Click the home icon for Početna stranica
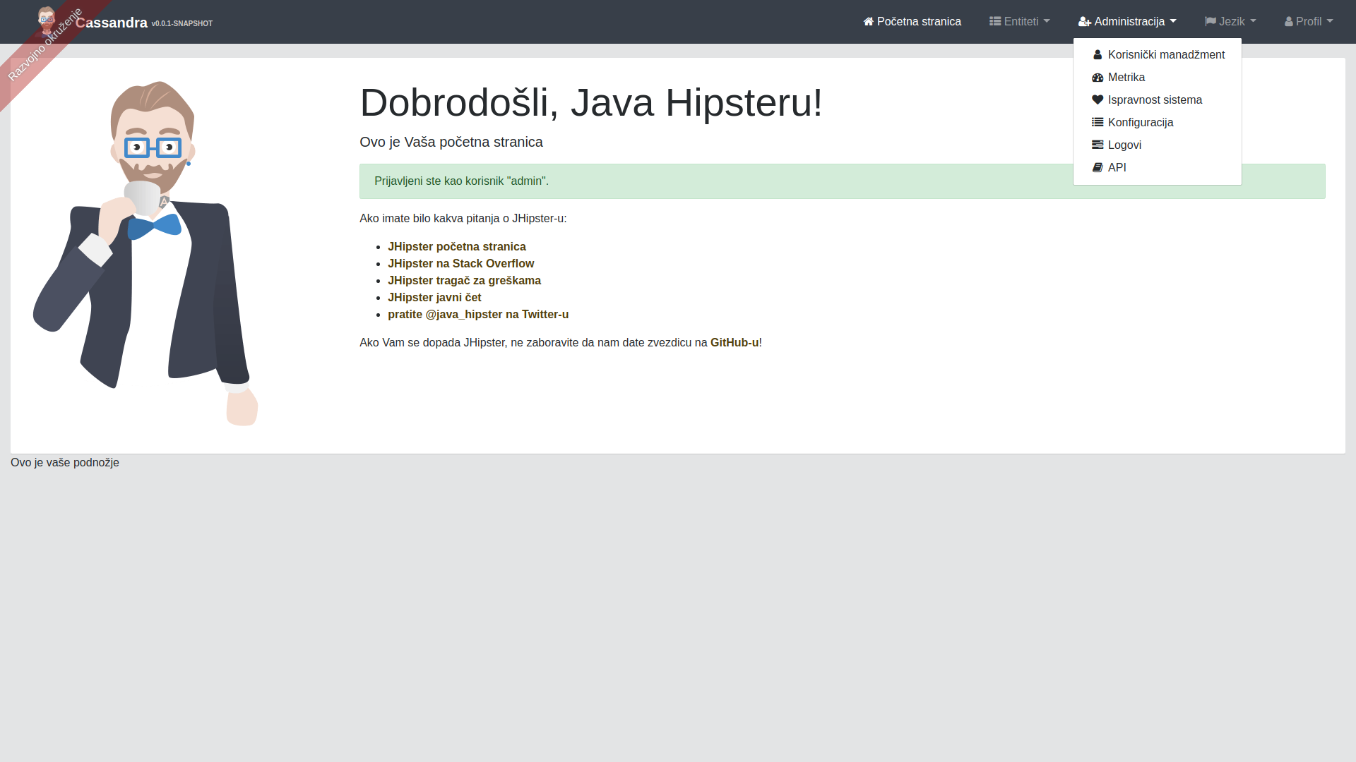Image resolution: width=1356 pixels, height=762 pixels. pyautogui.click(x=869, y=22)
